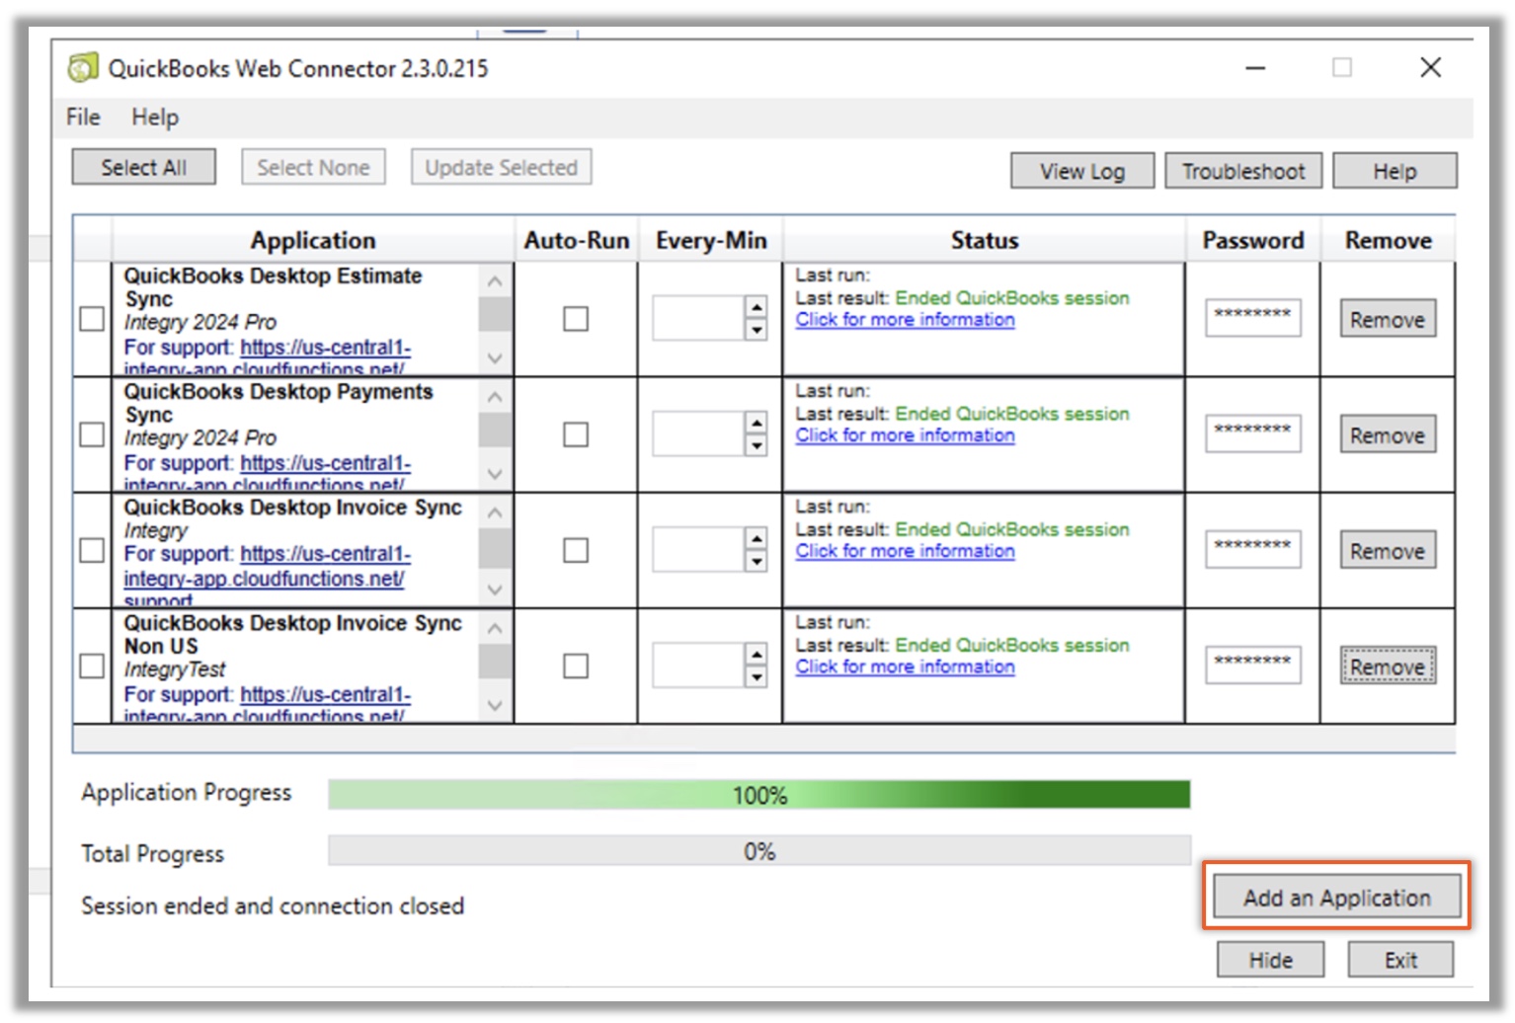
Task: Increase Every-Min value for Payments Sync
Action: (757, 423)
